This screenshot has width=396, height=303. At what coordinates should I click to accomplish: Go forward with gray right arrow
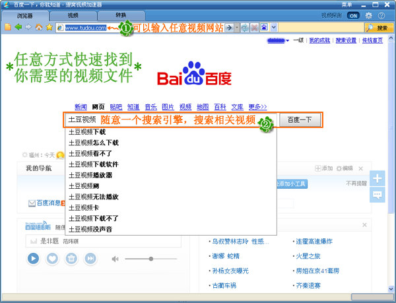pos(28,27)
